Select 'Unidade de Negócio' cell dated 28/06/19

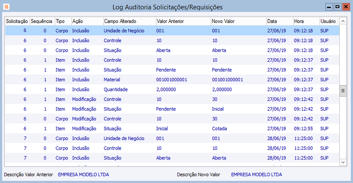pos(124,138)
